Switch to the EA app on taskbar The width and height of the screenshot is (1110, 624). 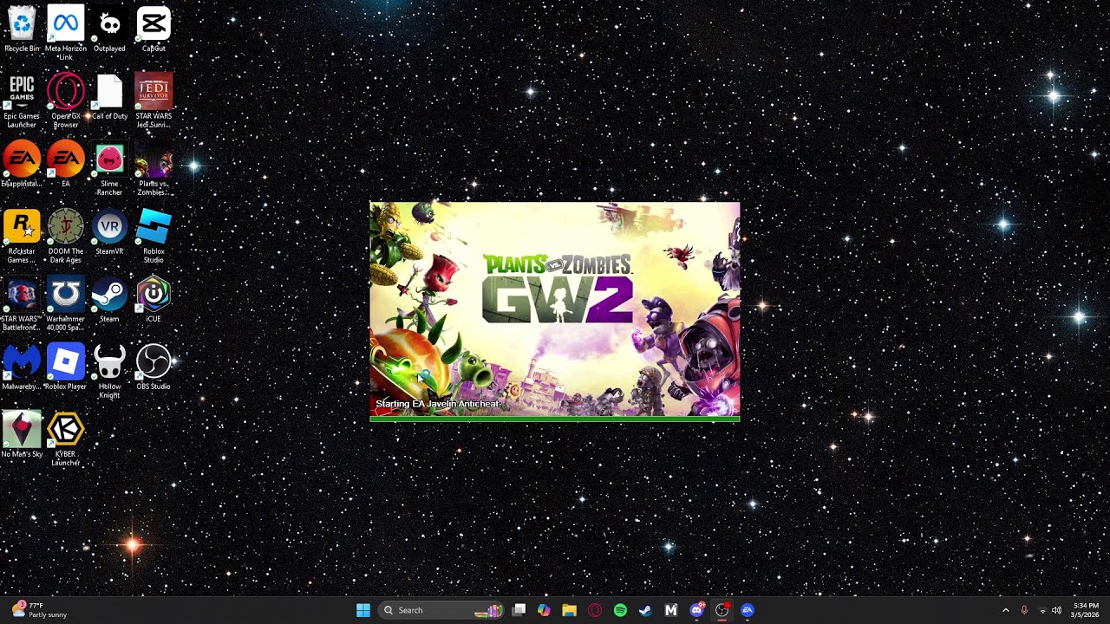[x=748, y=610]
